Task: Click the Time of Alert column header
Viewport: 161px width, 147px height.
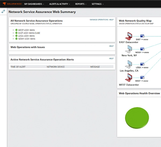Action: click(x=18, y=67)
